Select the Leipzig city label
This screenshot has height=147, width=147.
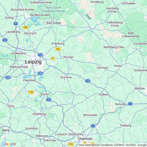pyautogui.click(x=33, y=62)
